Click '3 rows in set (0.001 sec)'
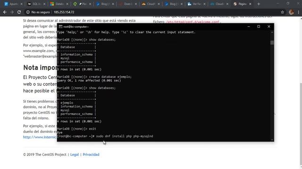Viewport: 302px width, 169px height. pyautogui.click(x=79, y=69)
